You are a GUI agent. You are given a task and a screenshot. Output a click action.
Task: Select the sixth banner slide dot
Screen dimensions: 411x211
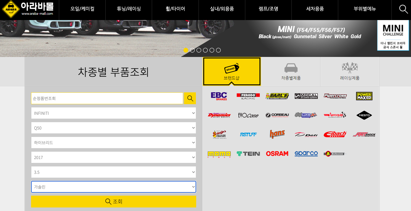(218, 50)
